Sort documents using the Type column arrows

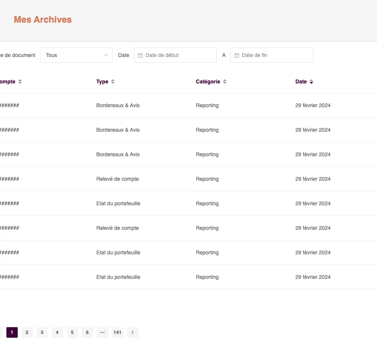112,82
